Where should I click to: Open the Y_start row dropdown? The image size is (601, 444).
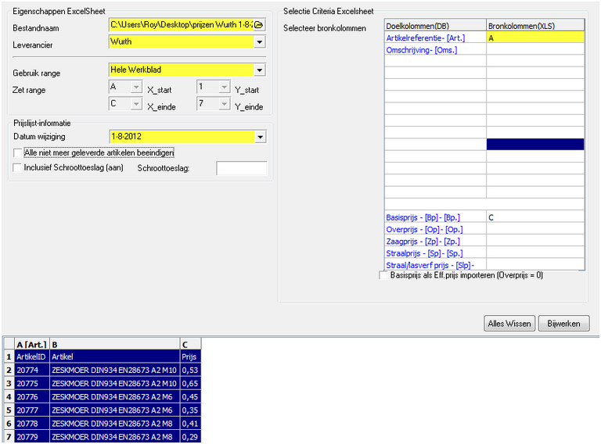click(225, 88)
